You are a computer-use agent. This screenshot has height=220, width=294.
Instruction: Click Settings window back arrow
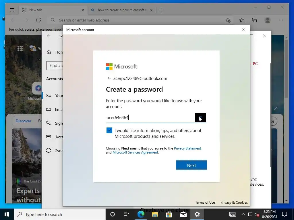click(x=49, y=36)
